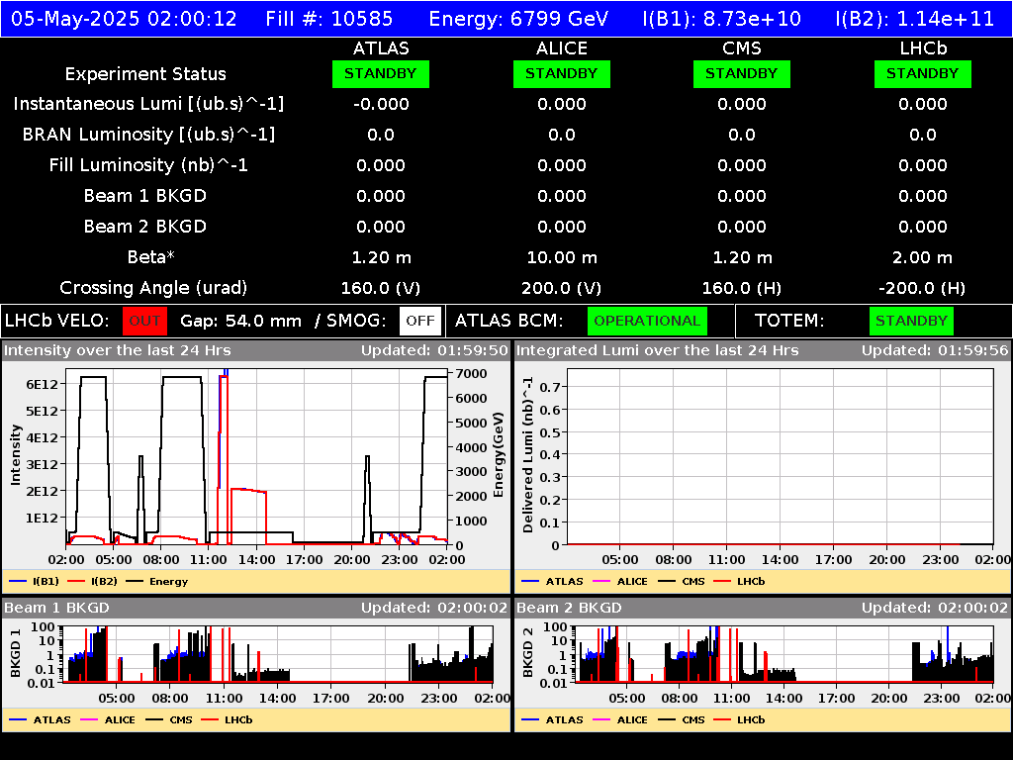Select the ATLAS BCM: label
The height and width of the screenshot is (760, 1013).
pyautogui.click(x=509, y=322)
